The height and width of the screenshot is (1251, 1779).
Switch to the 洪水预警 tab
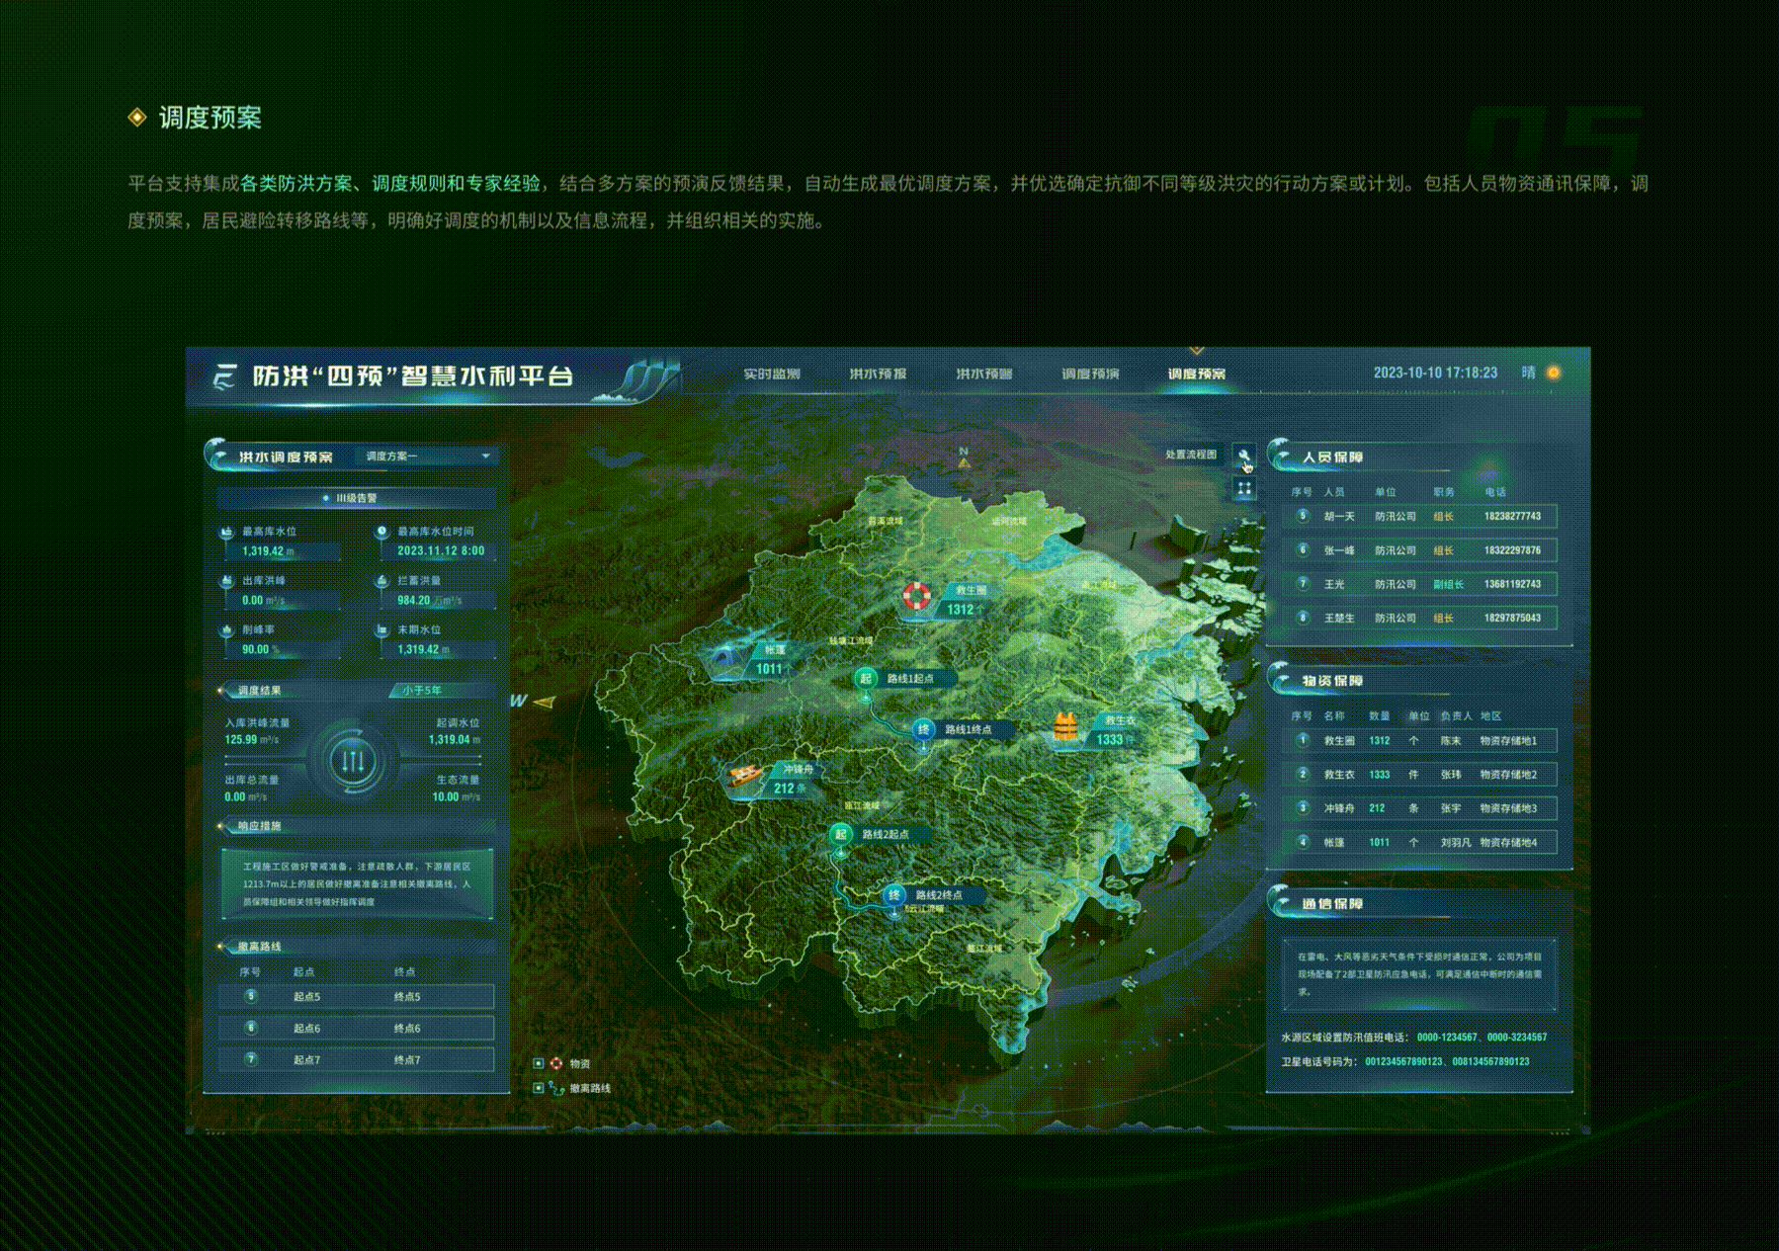click(984, 374)
